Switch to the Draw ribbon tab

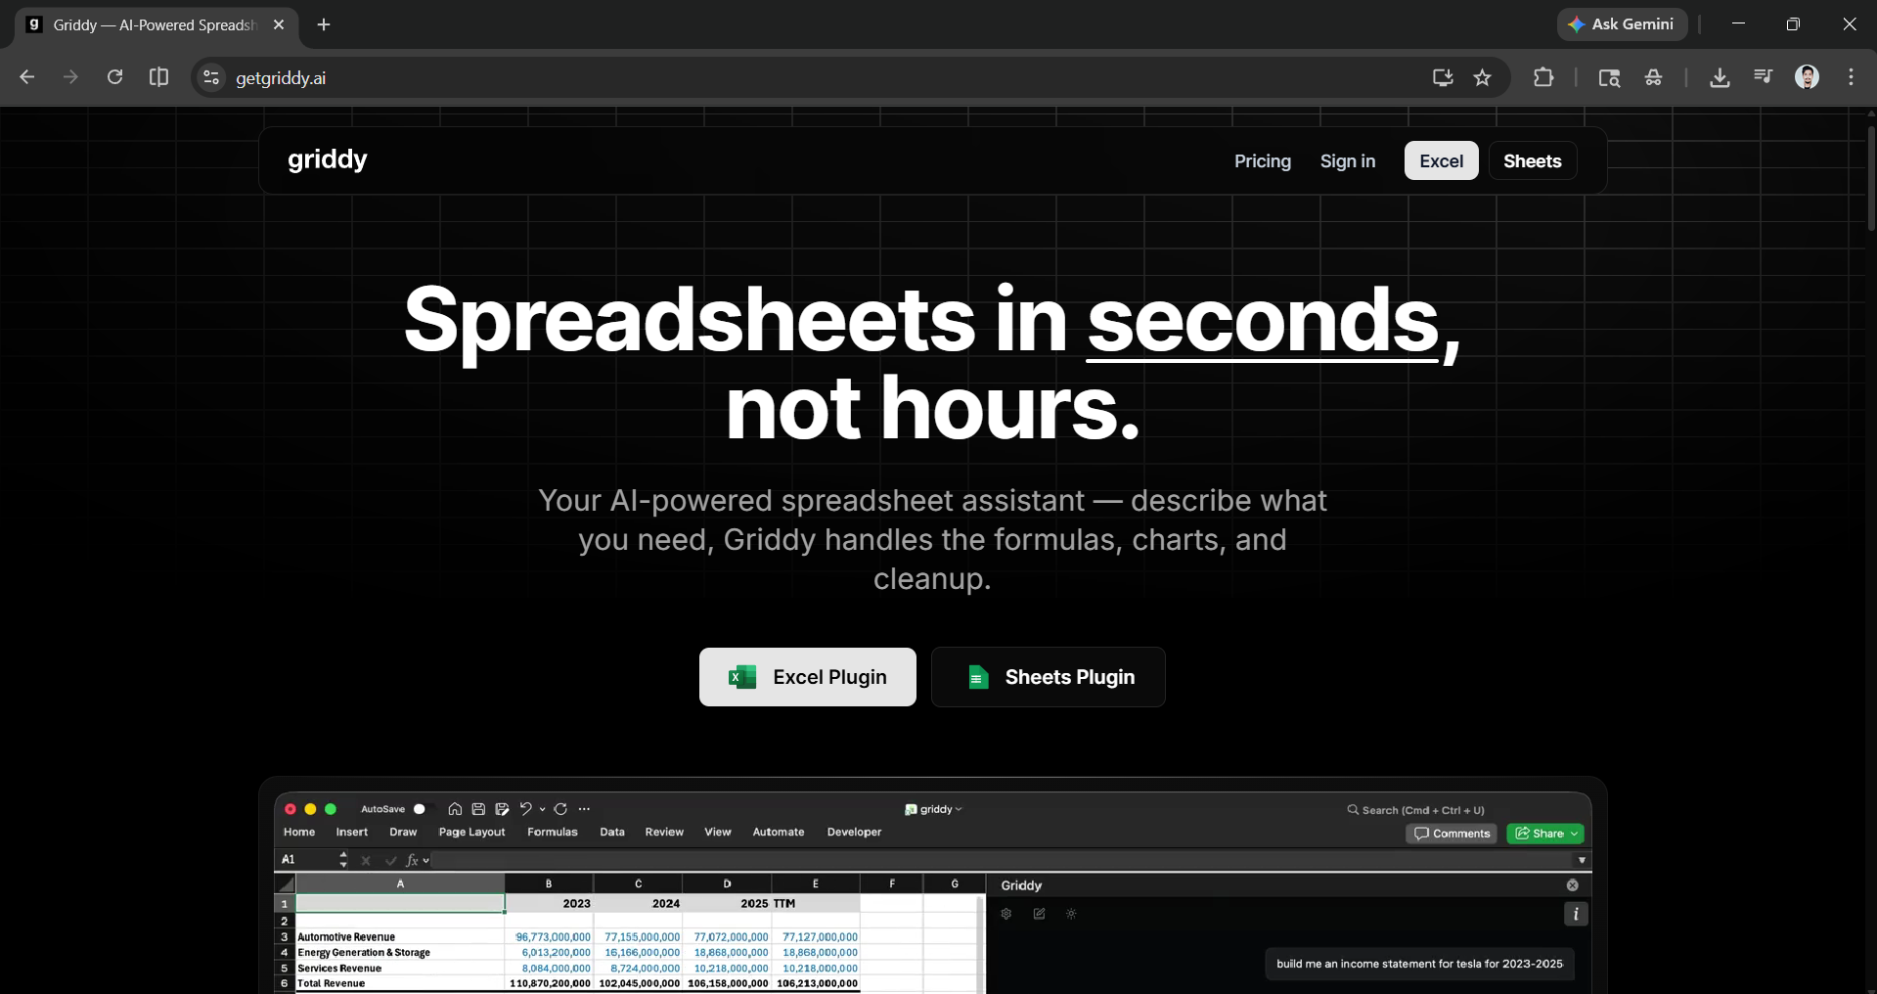pos(403,833)
